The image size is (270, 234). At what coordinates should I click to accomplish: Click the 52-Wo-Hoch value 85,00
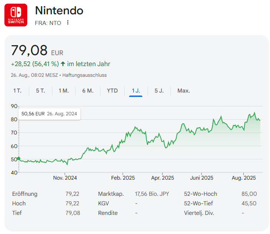pyautogui.click(x=249, y=194)
